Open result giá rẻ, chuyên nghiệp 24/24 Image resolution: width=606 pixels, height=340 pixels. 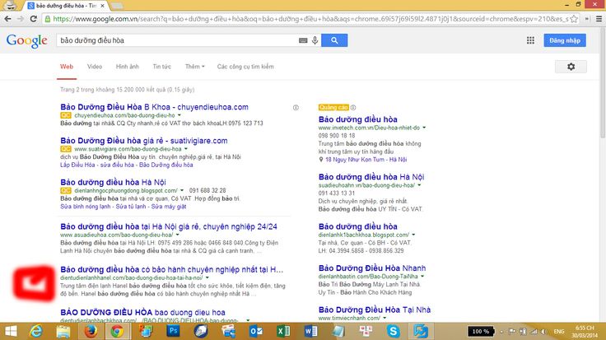169,226
